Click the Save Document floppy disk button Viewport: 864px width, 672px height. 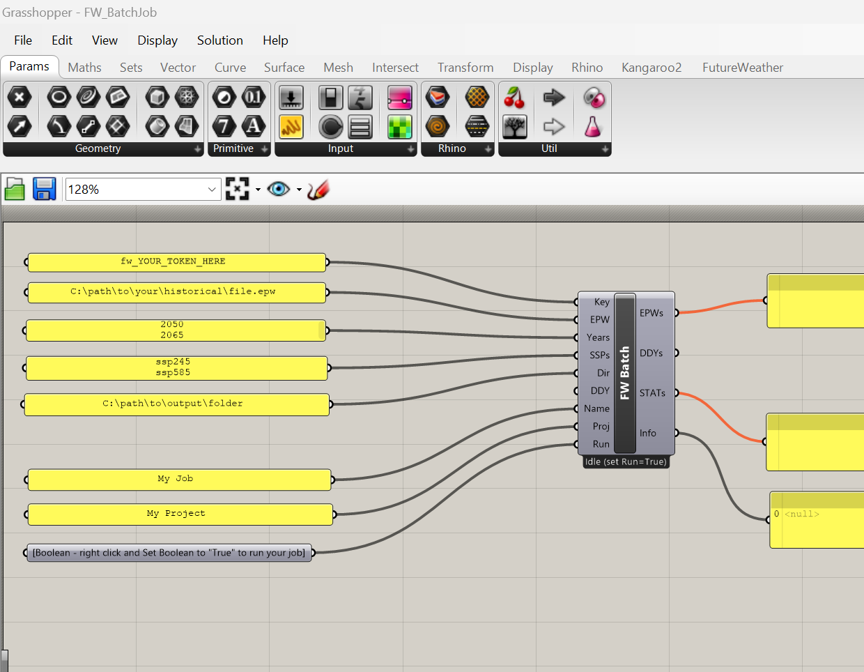click(44, 189)
